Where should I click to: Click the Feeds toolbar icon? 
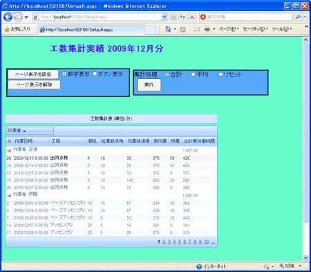(183, 29)
